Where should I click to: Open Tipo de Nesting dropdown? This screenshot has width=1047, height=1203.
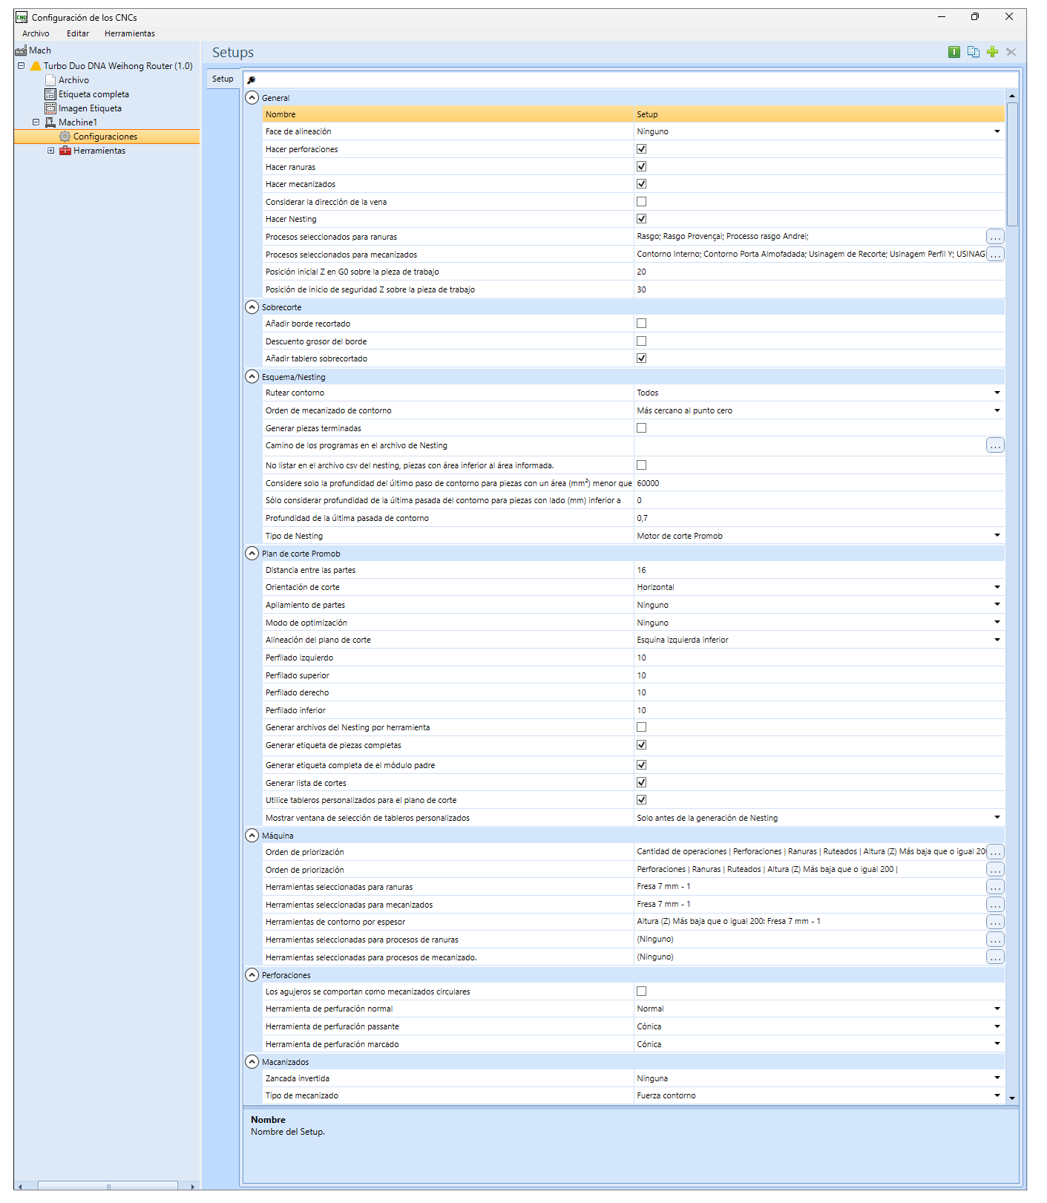tap(997, 535)
